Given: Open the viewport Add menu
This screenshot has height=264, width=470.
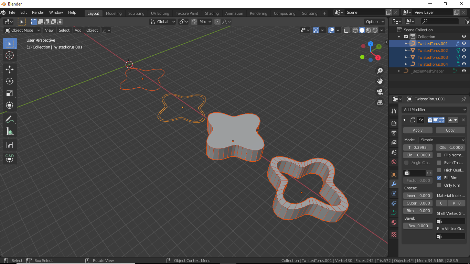Looking at the screenshot, I should (78, 30).
